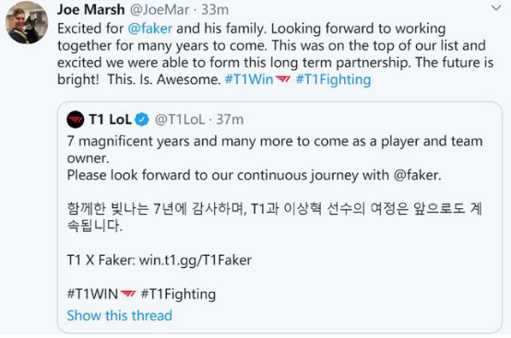
Task: Open the T1 LoL account name
Action: point(110,120)
